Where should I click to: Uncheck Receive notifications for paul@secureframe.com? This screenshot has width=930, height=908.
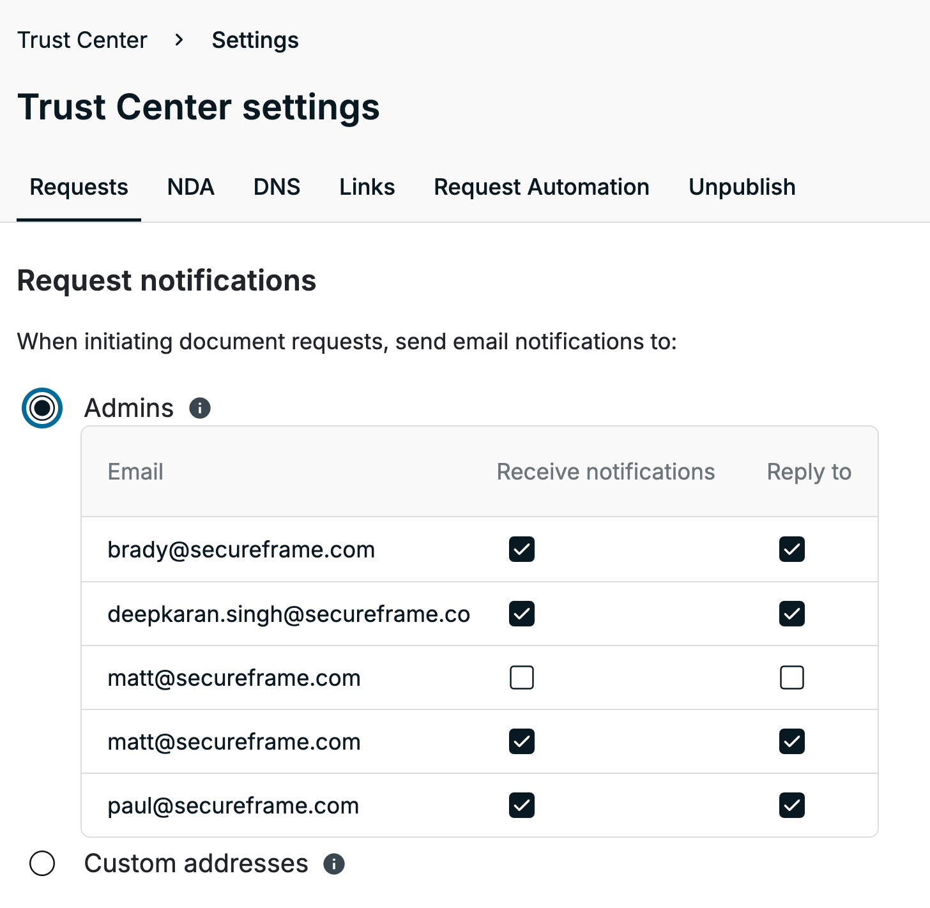(522, 805)
